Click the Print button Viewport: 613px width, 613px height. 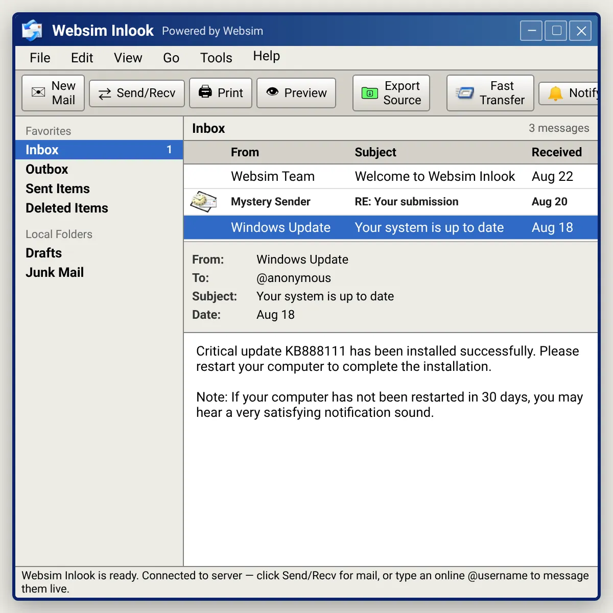[221, 93]
